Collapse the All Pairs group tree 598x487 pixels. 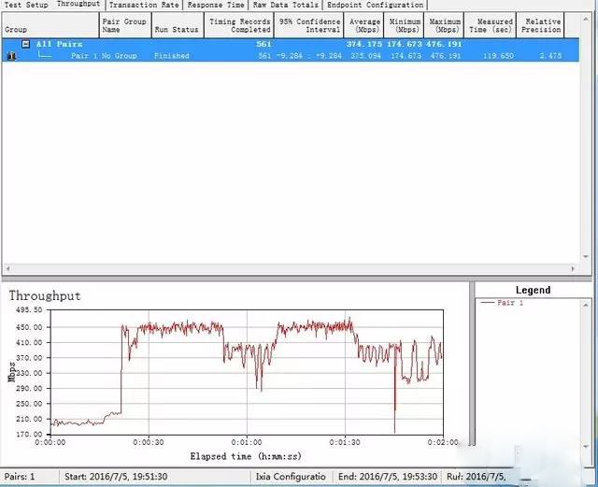26,44
